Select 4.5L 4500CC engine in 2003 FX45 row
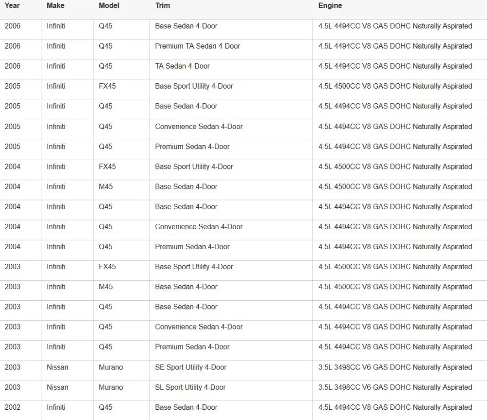 coord(395,267)
